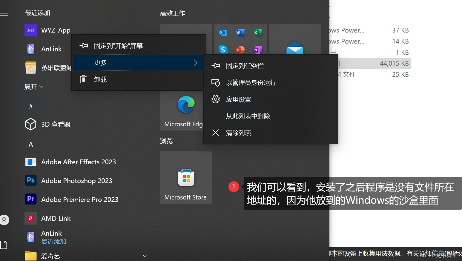Expand the 爱奇艺 folder chevron
Screen dimensions: 462x261
click(x=145, y=256)
